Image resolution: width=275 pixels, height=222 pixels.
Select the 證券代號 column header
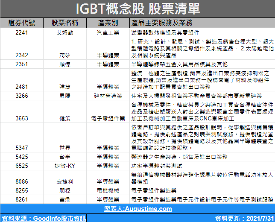22,23
